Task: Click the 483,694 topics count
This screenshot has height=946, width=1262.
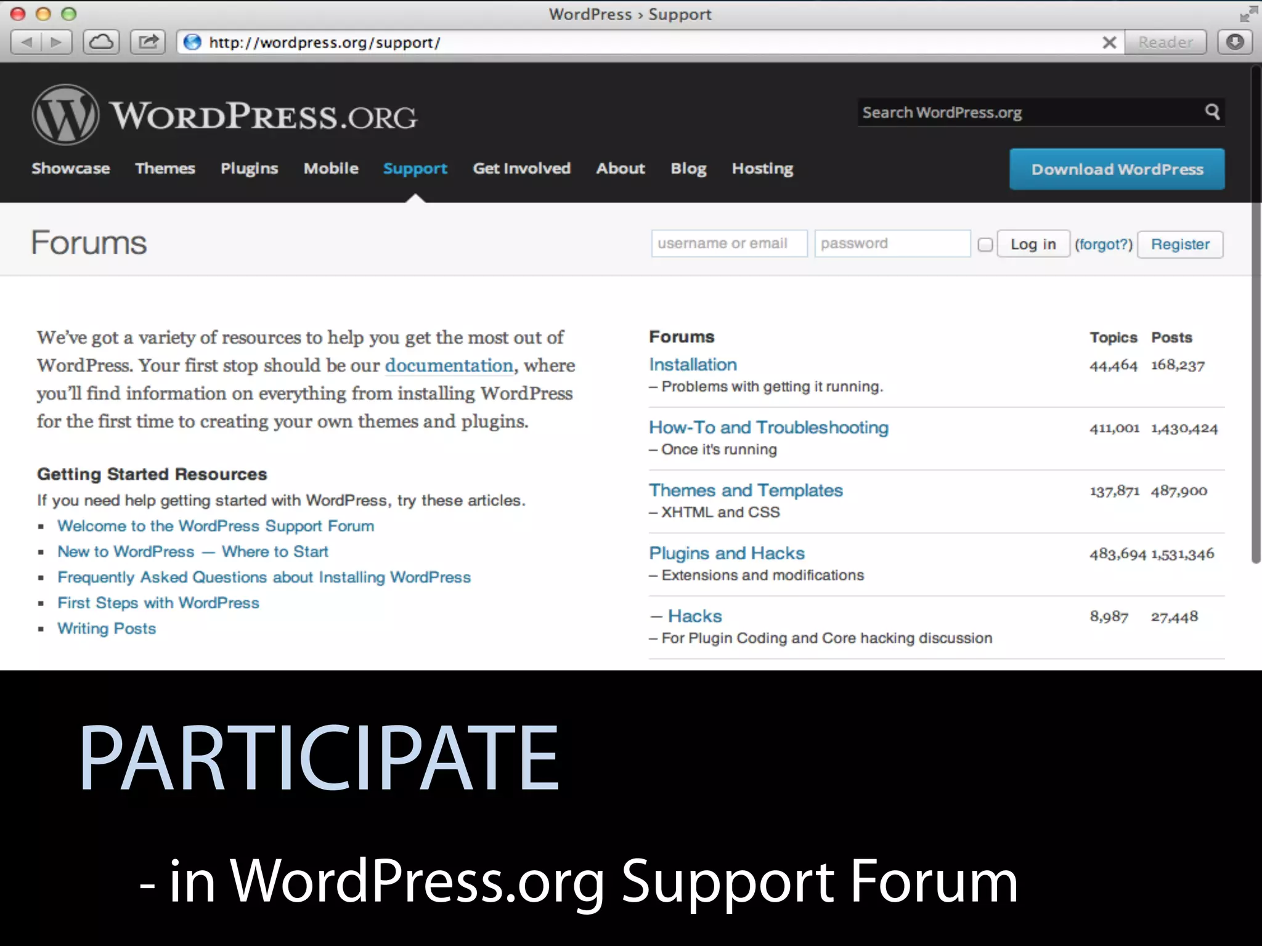Action: pos(1117,554)
